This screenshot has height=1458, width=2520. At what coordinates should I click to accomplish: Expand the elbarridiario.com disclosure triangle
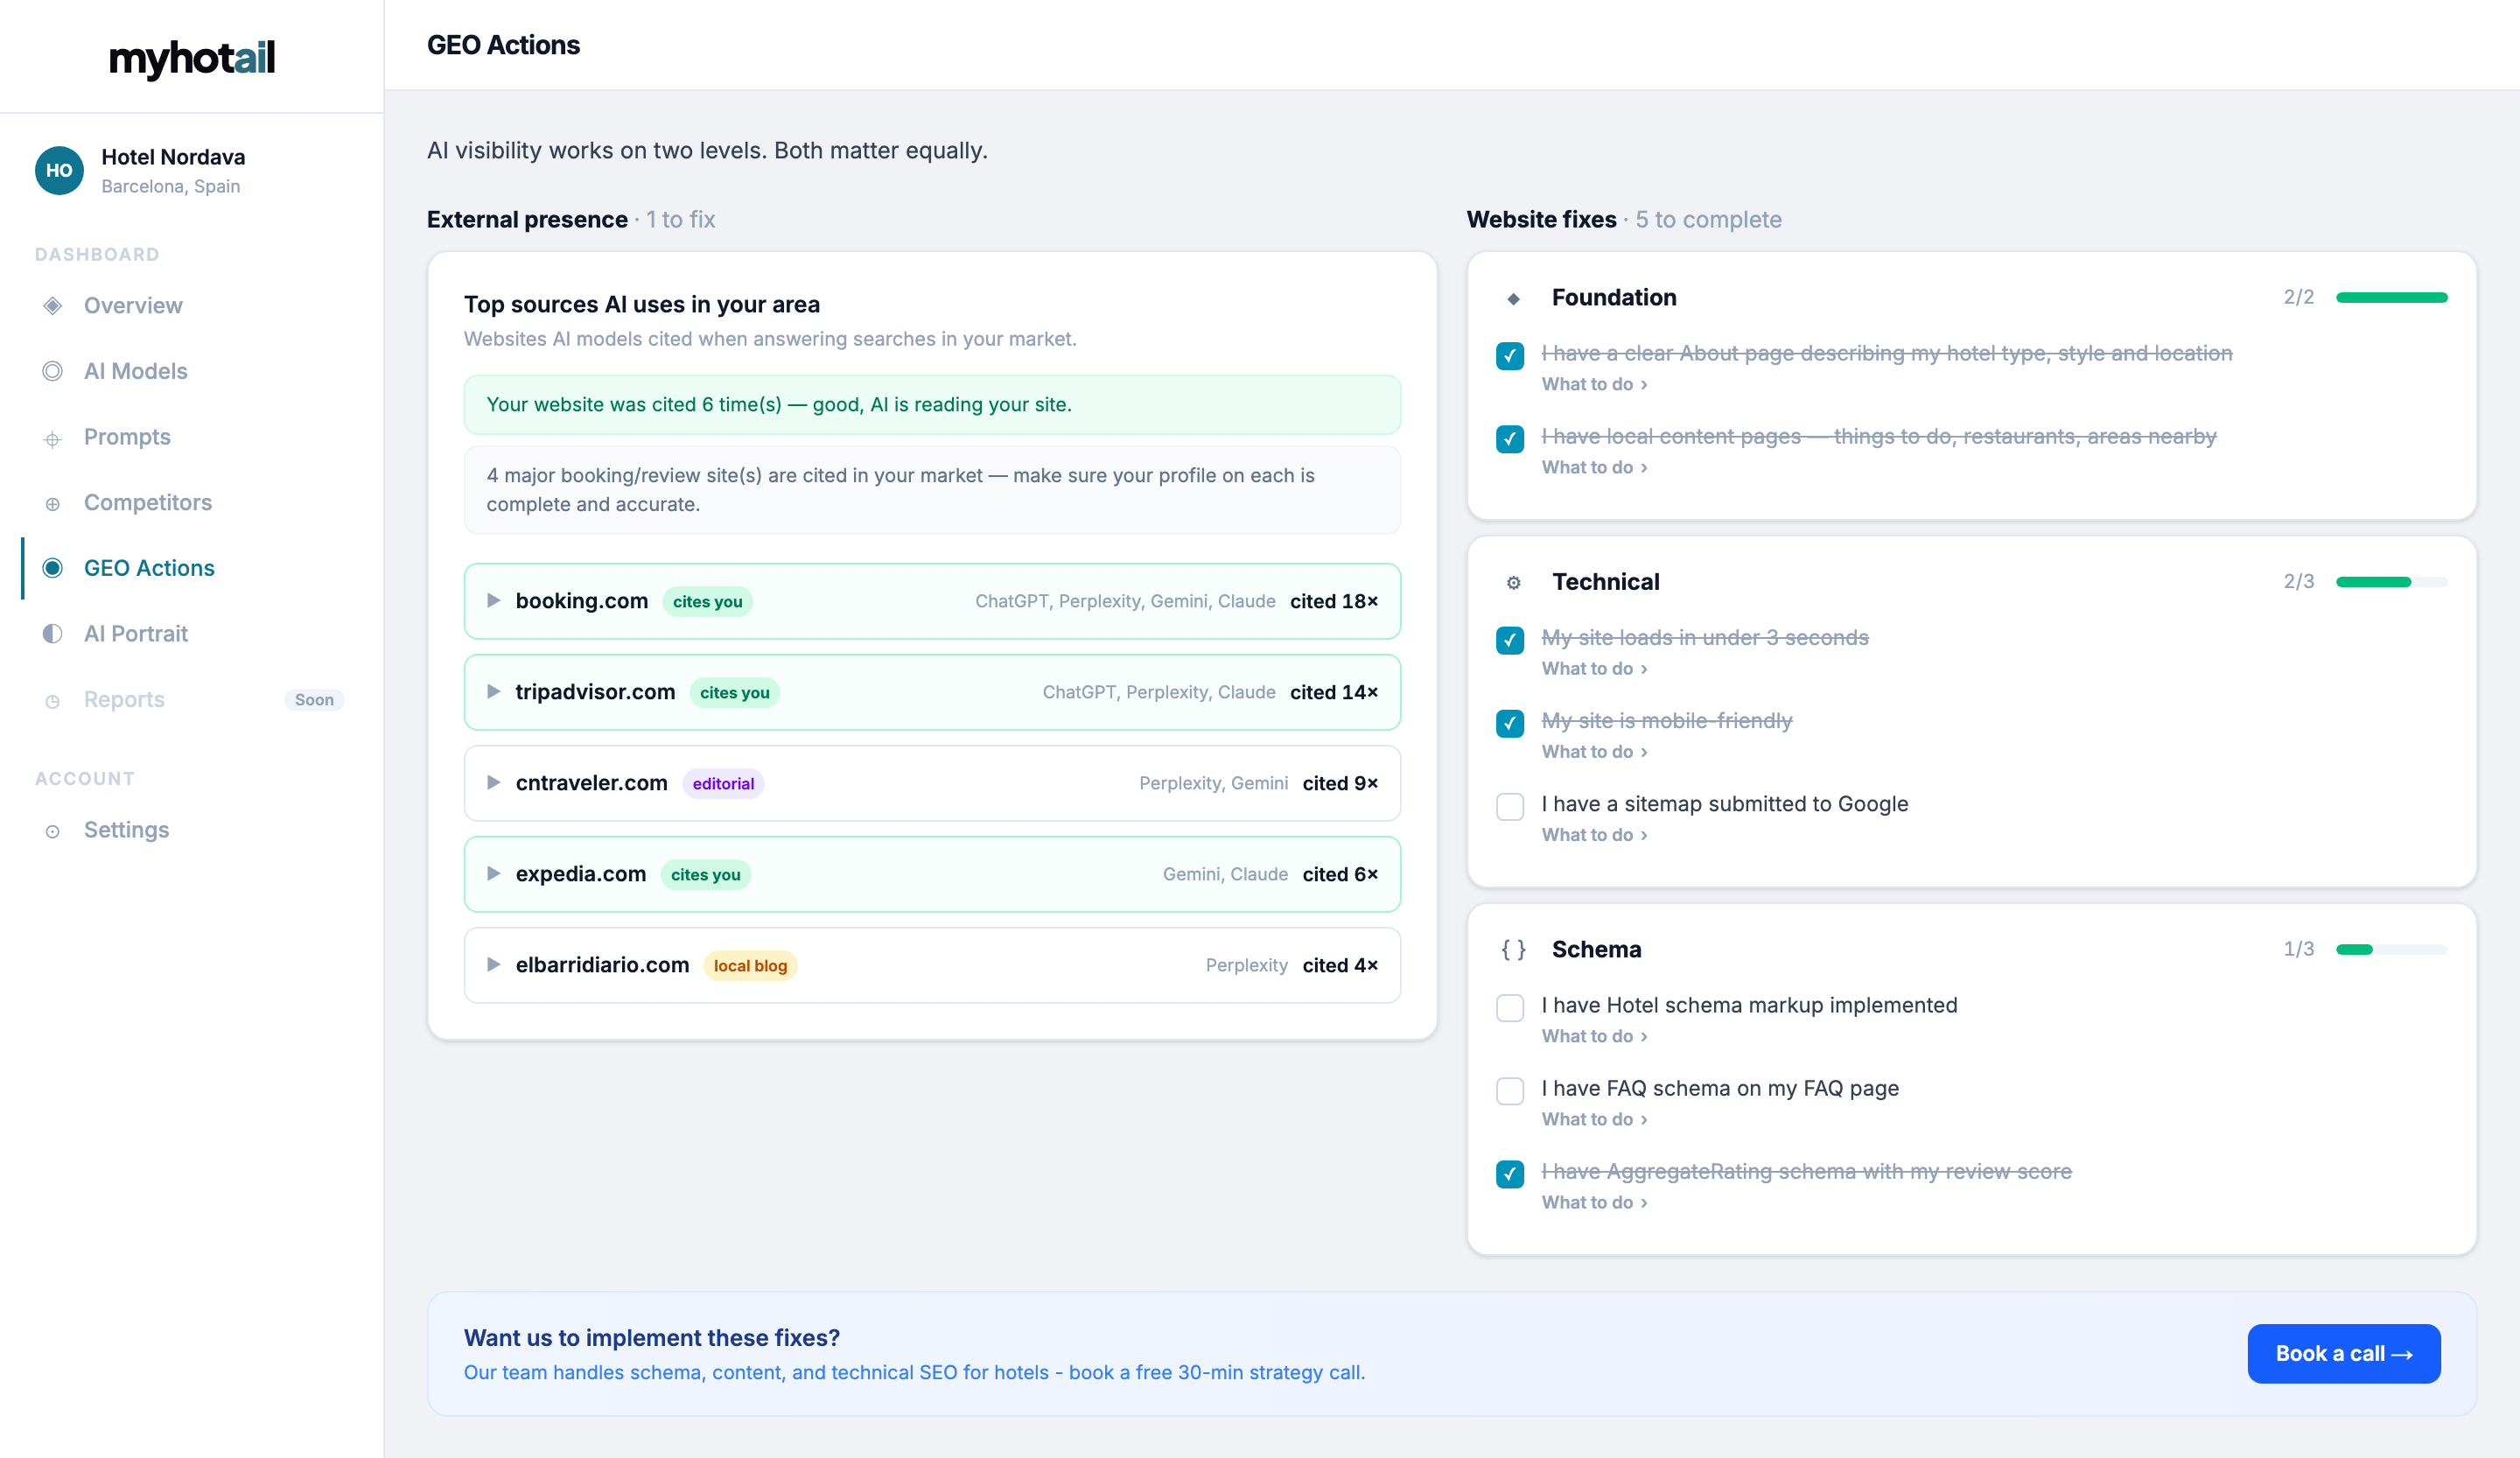[x=493, y=965]
